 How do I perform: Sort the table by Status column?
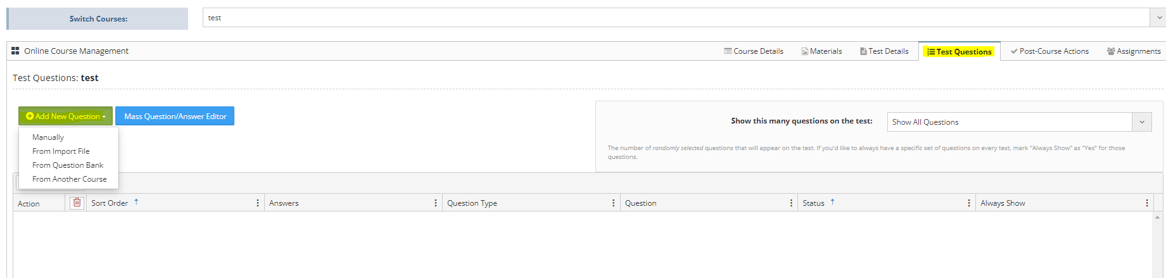tap(814, 203)
